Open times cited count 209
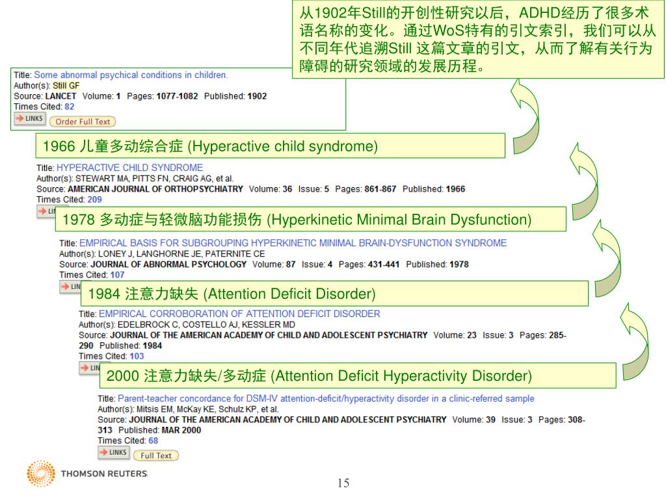Viewport: 666px width, 499px height. tap(94, 199)
